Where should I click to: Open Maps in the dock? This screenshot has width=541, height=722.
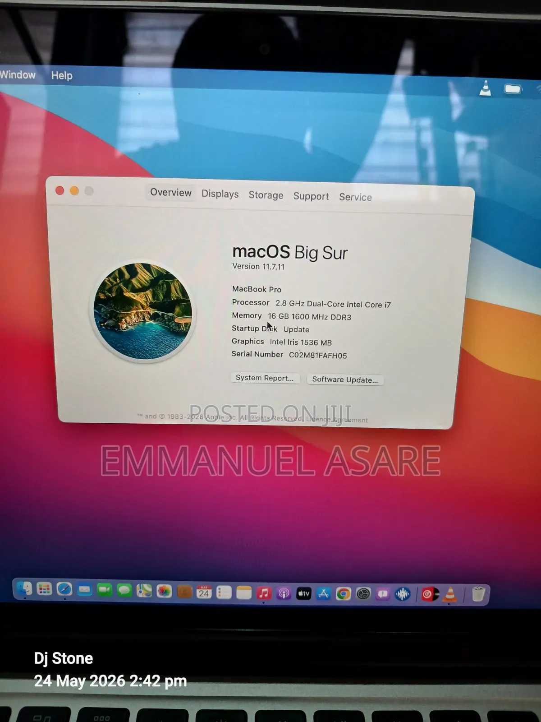point(144,591)
